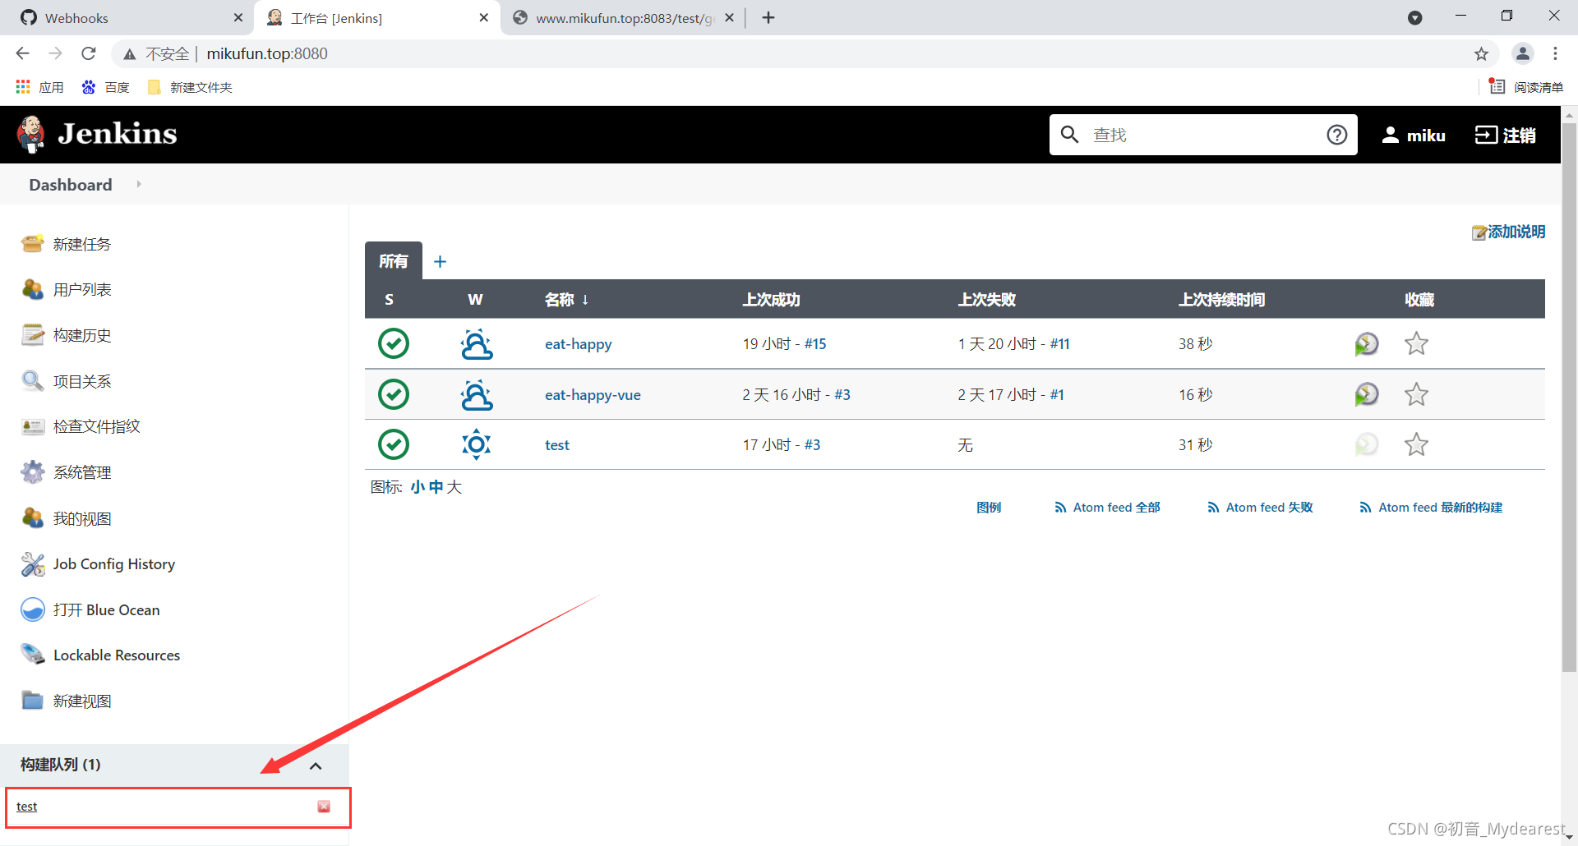The height and width of the screenshot is (846, 1578).
Task: Click the 注销 logout button
Action: tap(1506, 136)
